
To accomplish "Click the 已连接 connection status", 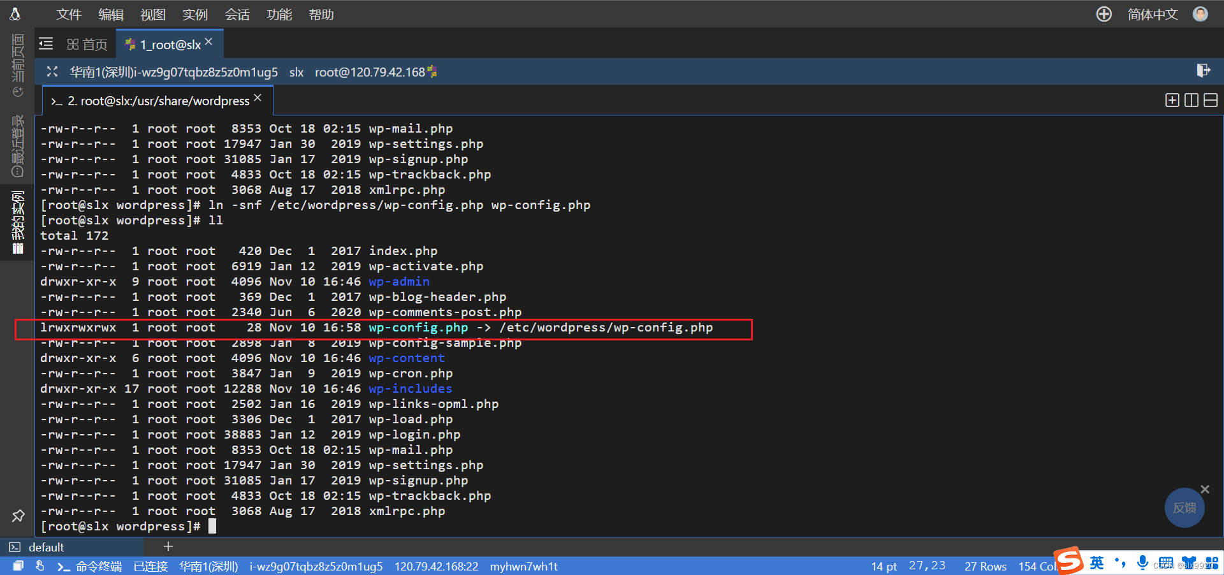I will coord(150,566).
